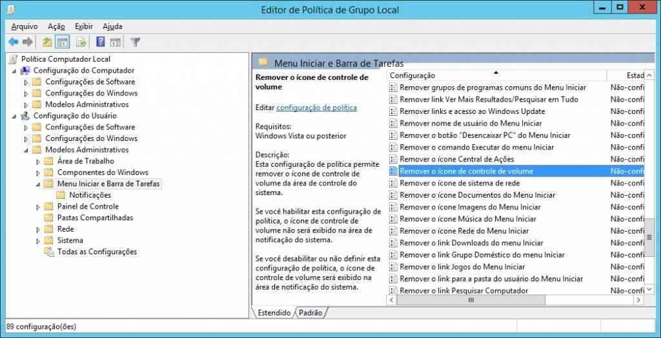Expand the Rede folder node

pyautogui.click(x=38, y=230)
